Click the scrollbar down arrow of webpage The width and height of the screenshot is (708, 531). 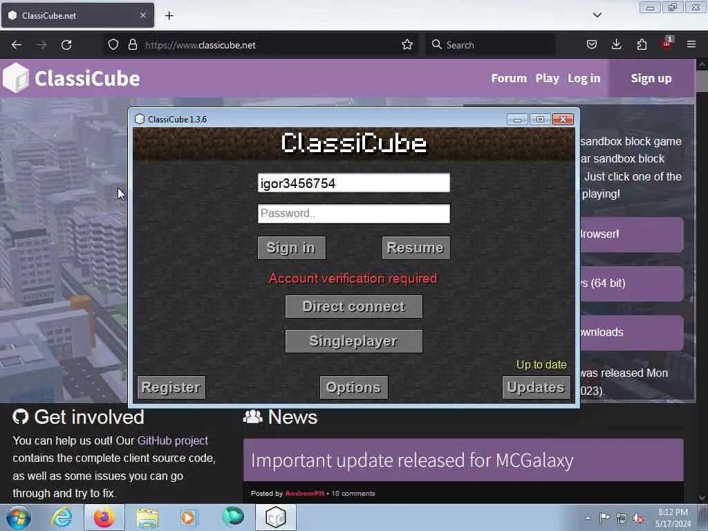702,498
